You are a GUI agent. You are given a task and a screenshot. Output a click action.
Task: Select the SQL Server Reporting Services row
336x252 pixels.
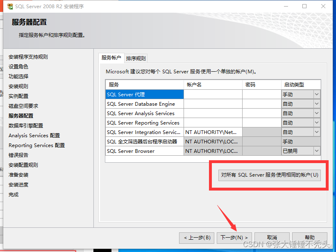tap(145, 123)
